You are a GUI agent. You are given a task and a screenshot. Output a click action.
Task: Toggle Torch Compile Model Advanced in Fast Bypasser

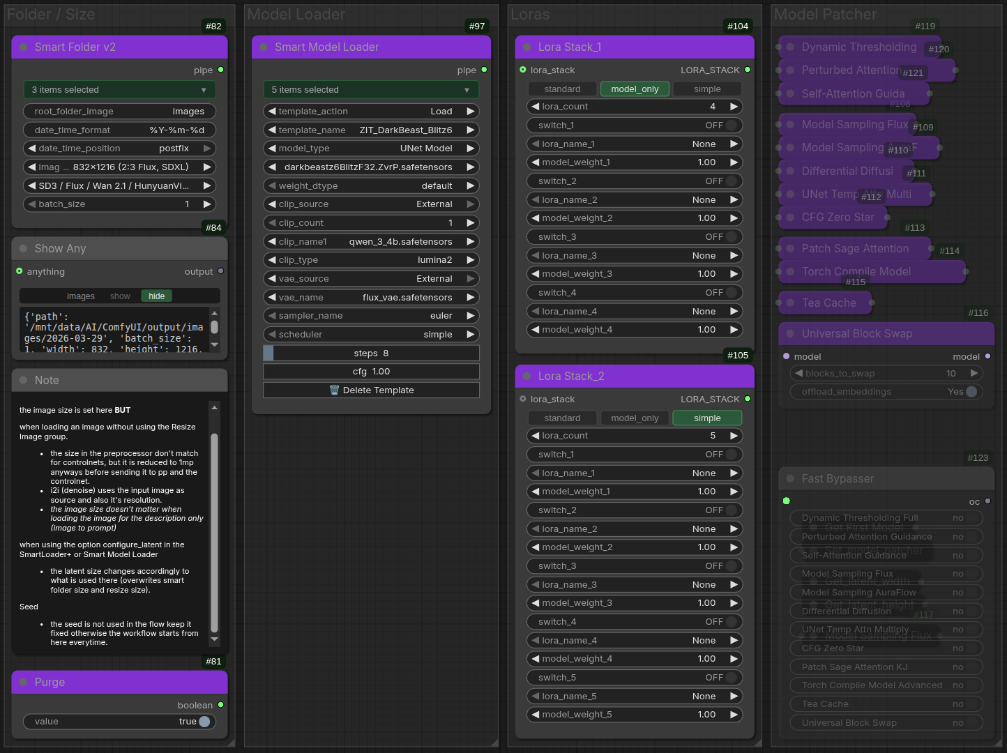[886, 685]
